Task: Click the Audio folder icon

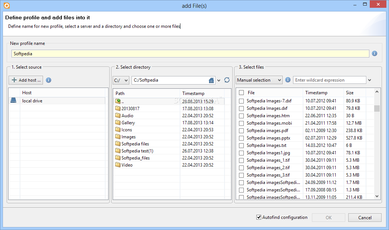Action: pyautogui.click(x=118, y=115)
